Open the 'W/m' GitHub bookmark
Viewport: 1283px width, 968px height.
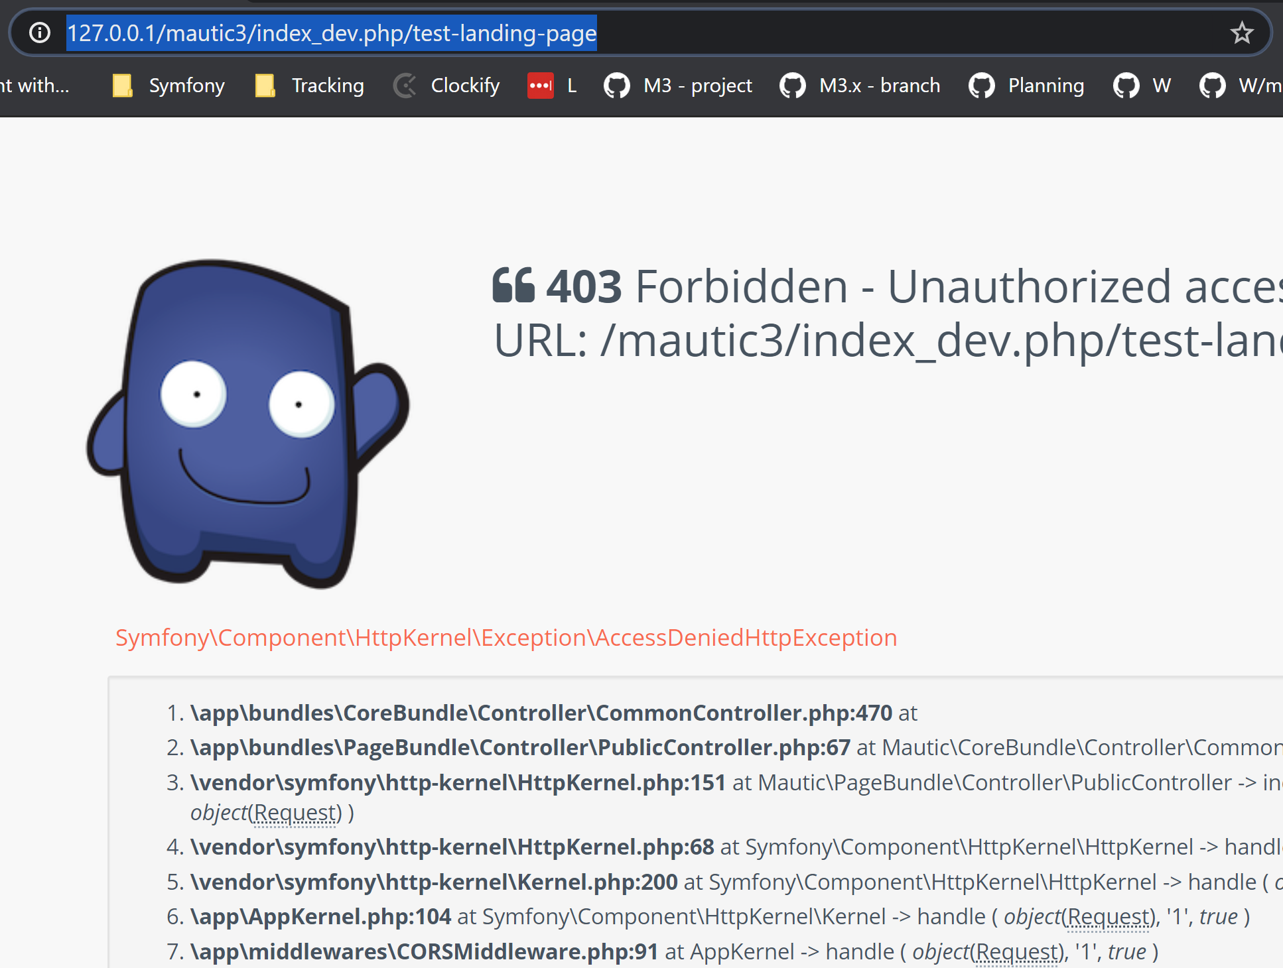pyautogui.click(x=1239, y=86)
